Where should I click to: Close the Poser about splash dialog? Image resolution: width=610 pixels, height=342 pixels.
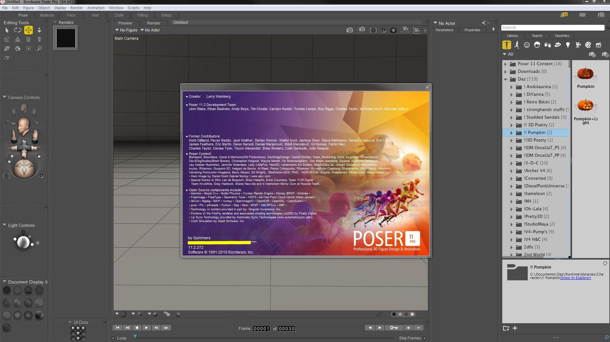pos(427,87)
